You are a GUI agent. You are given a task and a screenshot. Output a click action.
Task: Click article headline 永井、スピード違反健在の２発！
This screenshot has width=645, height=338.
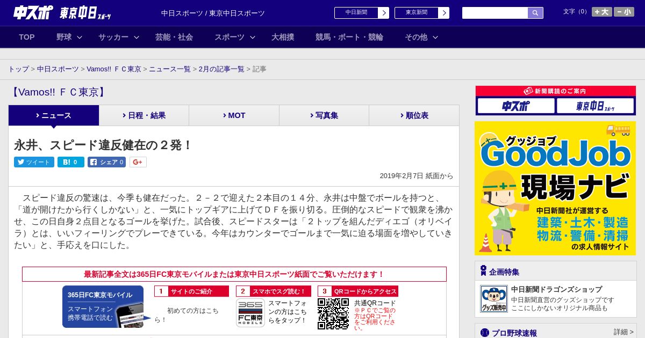pos(103,145)
